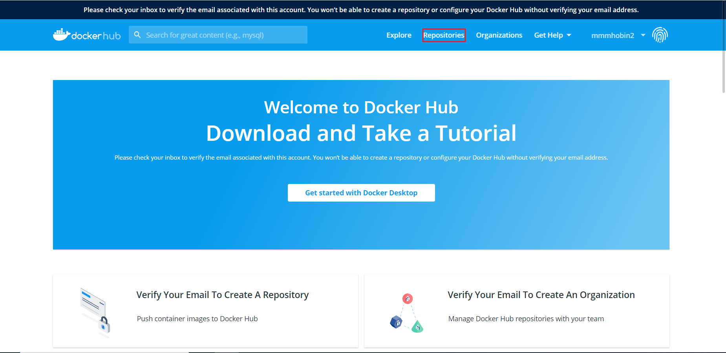Open the mmmhobin2 account menu
The width and height of the screenshot is (726, 353).
pos(618,35)
